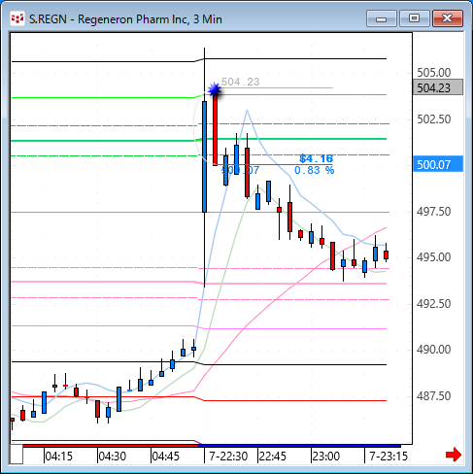473x474 pixels.
Task: Click the 492.50 price scale label
Action: coord(433,304)
